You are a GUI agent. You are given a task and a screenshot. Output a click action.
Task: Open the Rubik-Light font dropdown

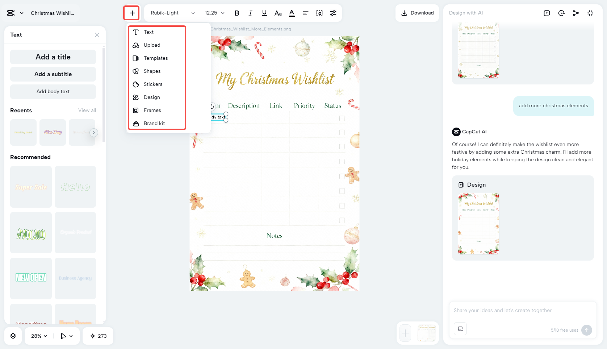click(x=171, y=13)
